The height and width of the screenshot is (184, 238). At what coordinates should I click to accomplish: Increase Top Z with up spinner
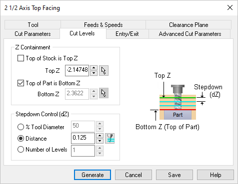tap(93, 68)
